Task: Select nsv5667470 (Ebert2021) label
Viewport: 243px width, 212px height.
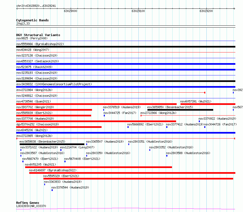Action: [x=40, y=159]
